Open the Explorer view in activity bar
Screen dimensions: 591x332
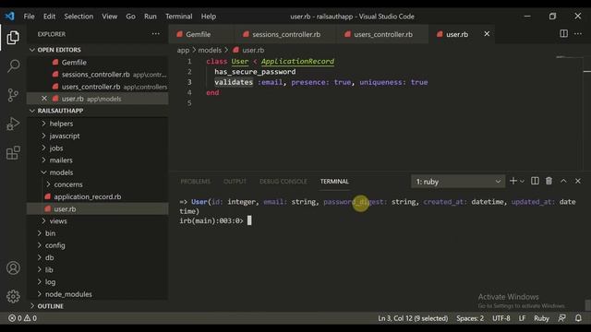[x=13, y=38]
